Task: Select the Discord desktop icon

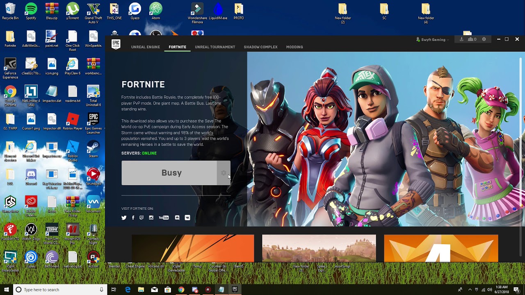Action: (31, 177)
